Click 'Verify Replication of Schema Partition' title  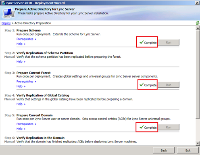(45, 53)
